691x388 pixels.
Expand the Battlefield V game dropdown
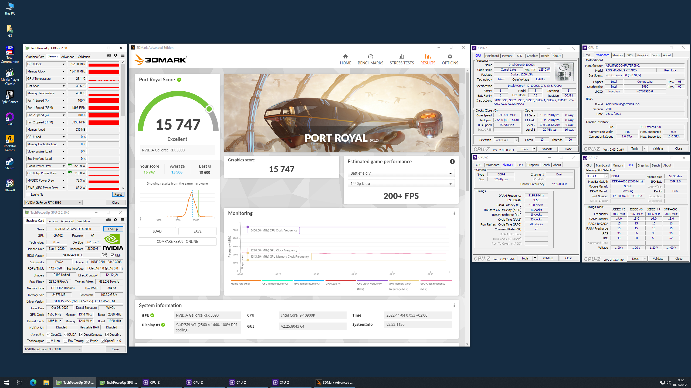(x=401, y=173)
